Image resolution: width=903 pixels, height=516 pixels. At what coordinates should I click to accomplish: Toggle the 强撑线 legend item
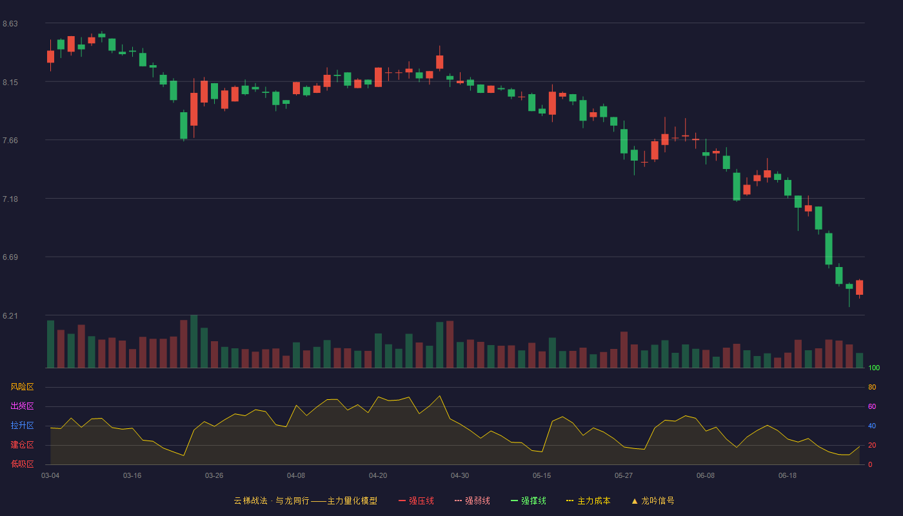click(x=528, y=501)
